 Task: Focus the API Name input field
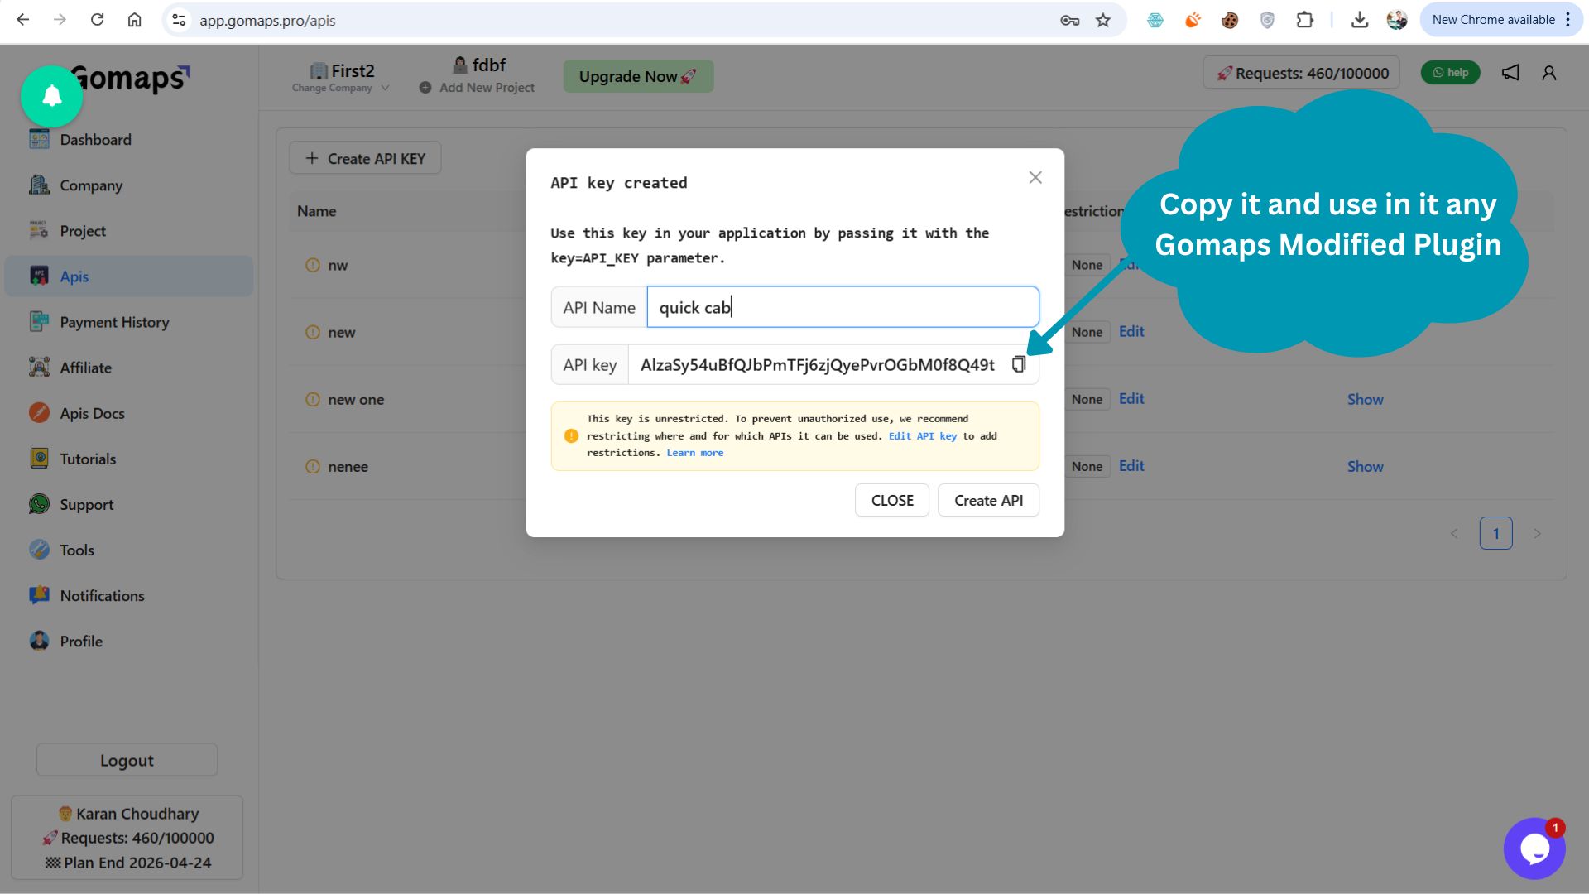coord(843,307)
